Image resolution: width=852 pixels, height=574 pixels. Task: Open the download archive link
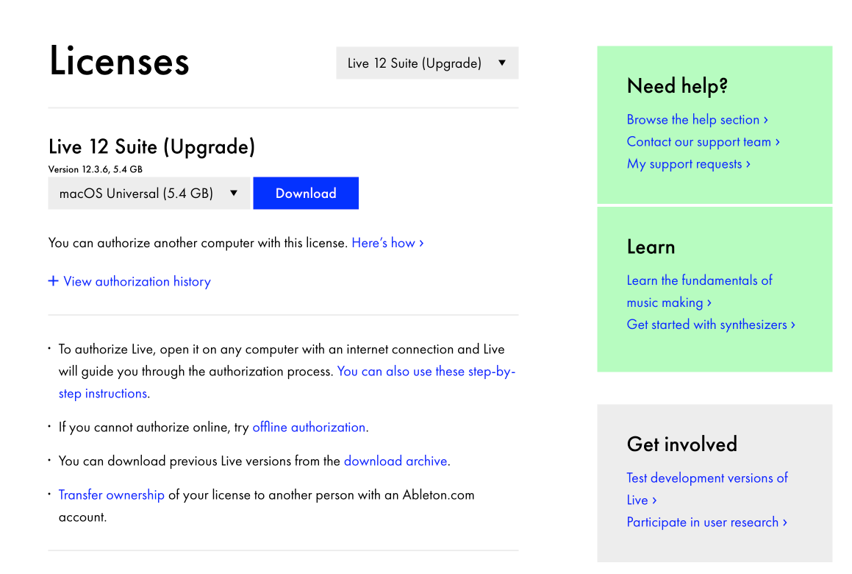pos(395,461)
